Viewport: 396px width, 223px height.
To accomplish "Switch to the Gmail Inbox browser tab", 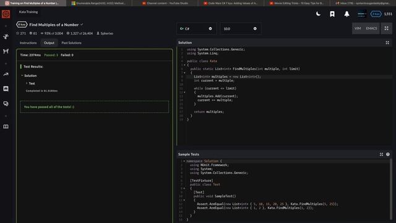I will tap(363, 3).
